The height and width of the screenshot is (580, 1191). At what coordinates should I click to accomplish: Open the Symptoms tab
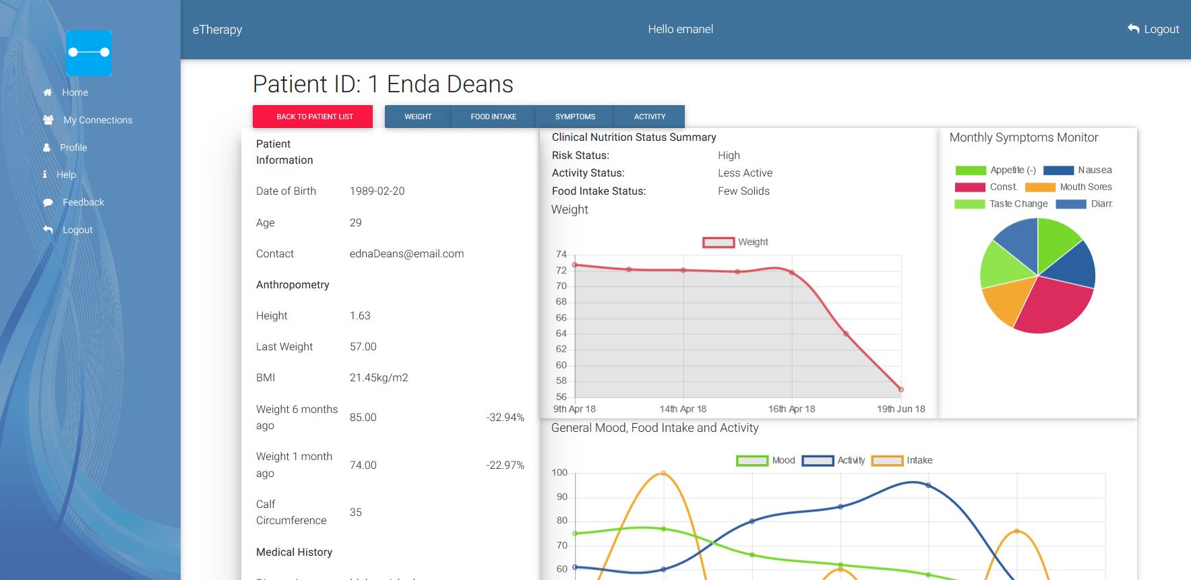click(x=575, y=117)
